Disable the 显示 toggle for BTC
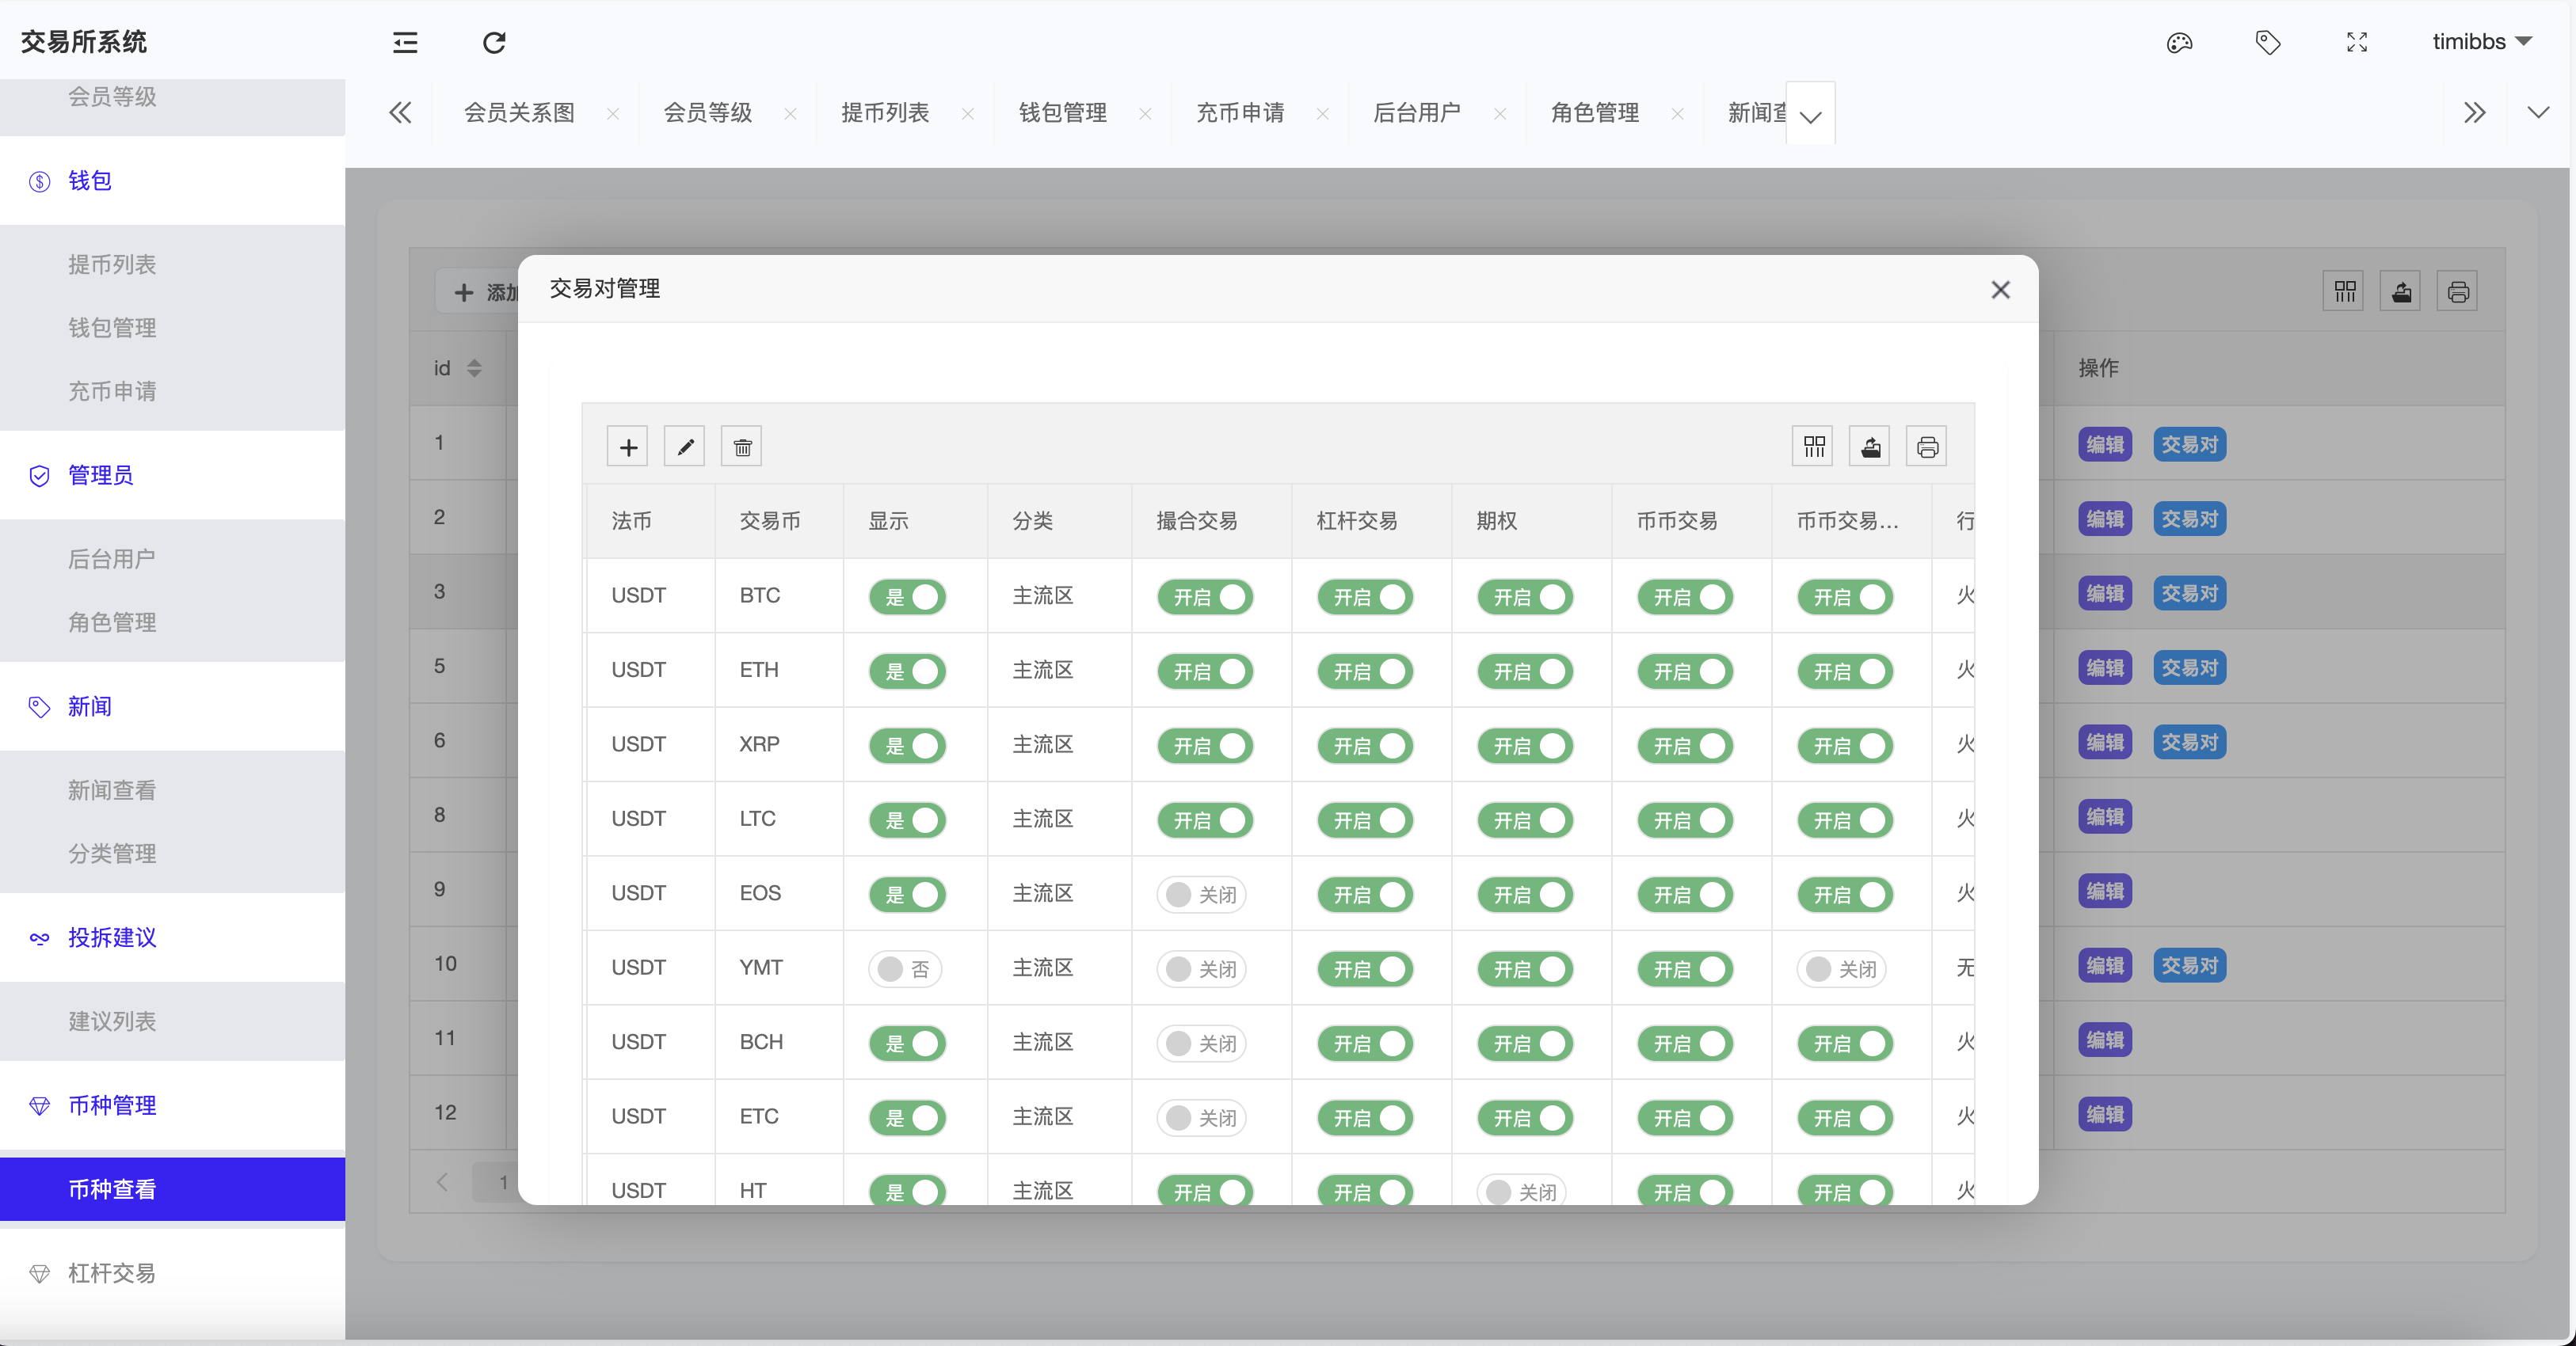 (x=907, y=596)
